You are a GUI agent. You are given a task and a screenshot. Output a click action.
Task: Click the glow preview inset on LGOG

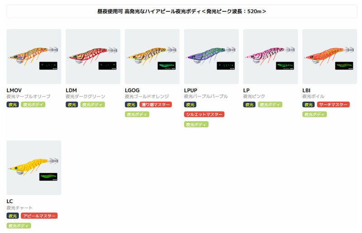click(x=167, y=66)
